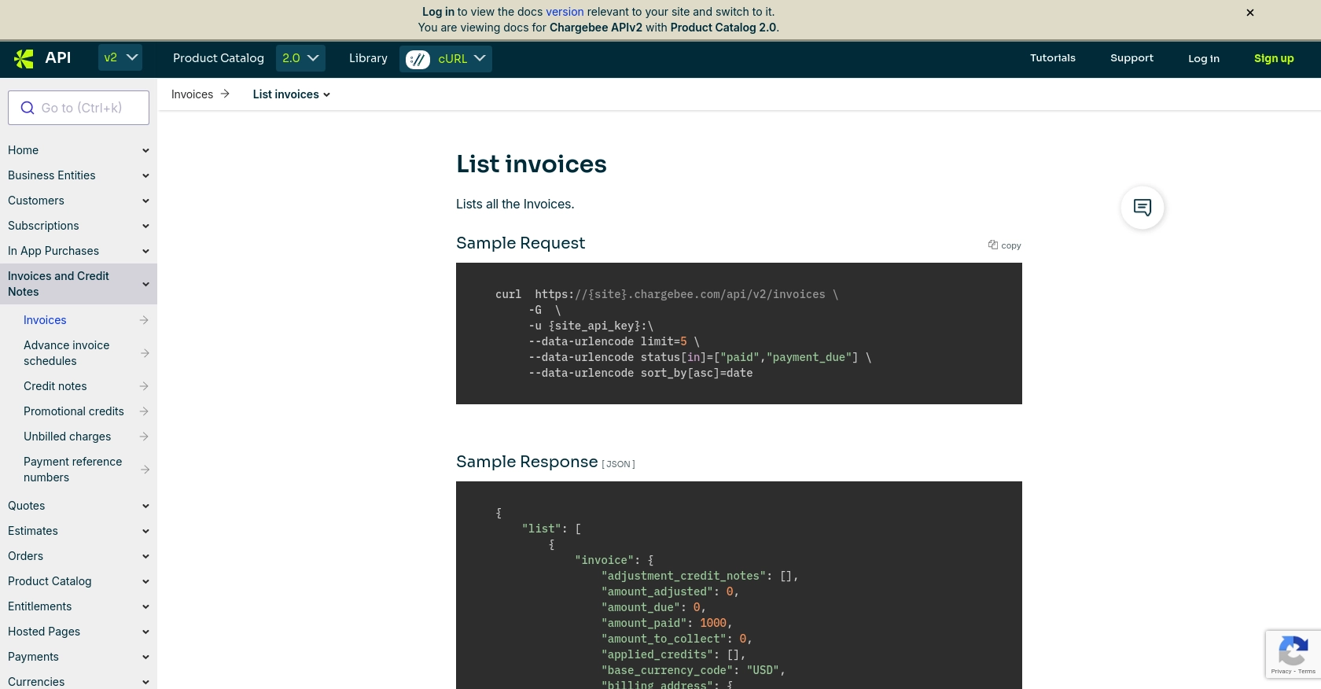
Task: Focus the Go to search field
Action: (79, 108)
